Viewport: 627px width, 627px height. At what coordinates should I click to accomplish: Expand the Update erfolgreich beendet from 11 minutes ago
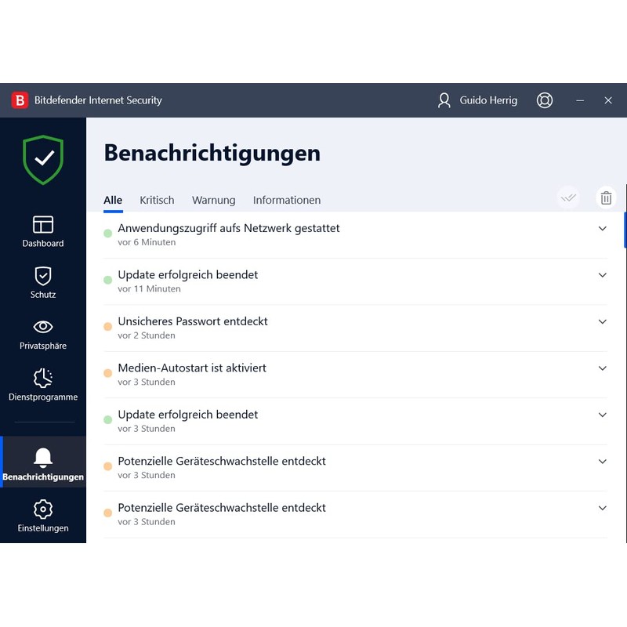pyautogui.click(x=602, y=275)
